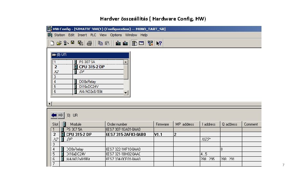This screenshot has height=173, width=308.
Task: Click order number 6ES7 315-2AF03-0AB0 cell
Action: coord(129,134)
